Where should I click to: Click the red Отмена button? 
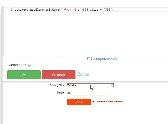pyautogui.click(x=59, y=75)
